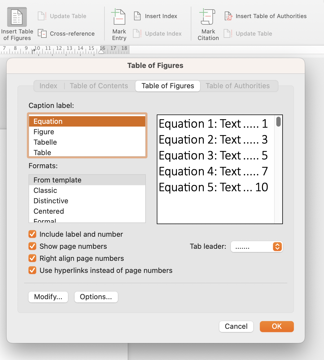The height and width of the screenshot is (360, 324).
Task: Click the Cross-reference icon in ribbon
Action: [42, 34]
